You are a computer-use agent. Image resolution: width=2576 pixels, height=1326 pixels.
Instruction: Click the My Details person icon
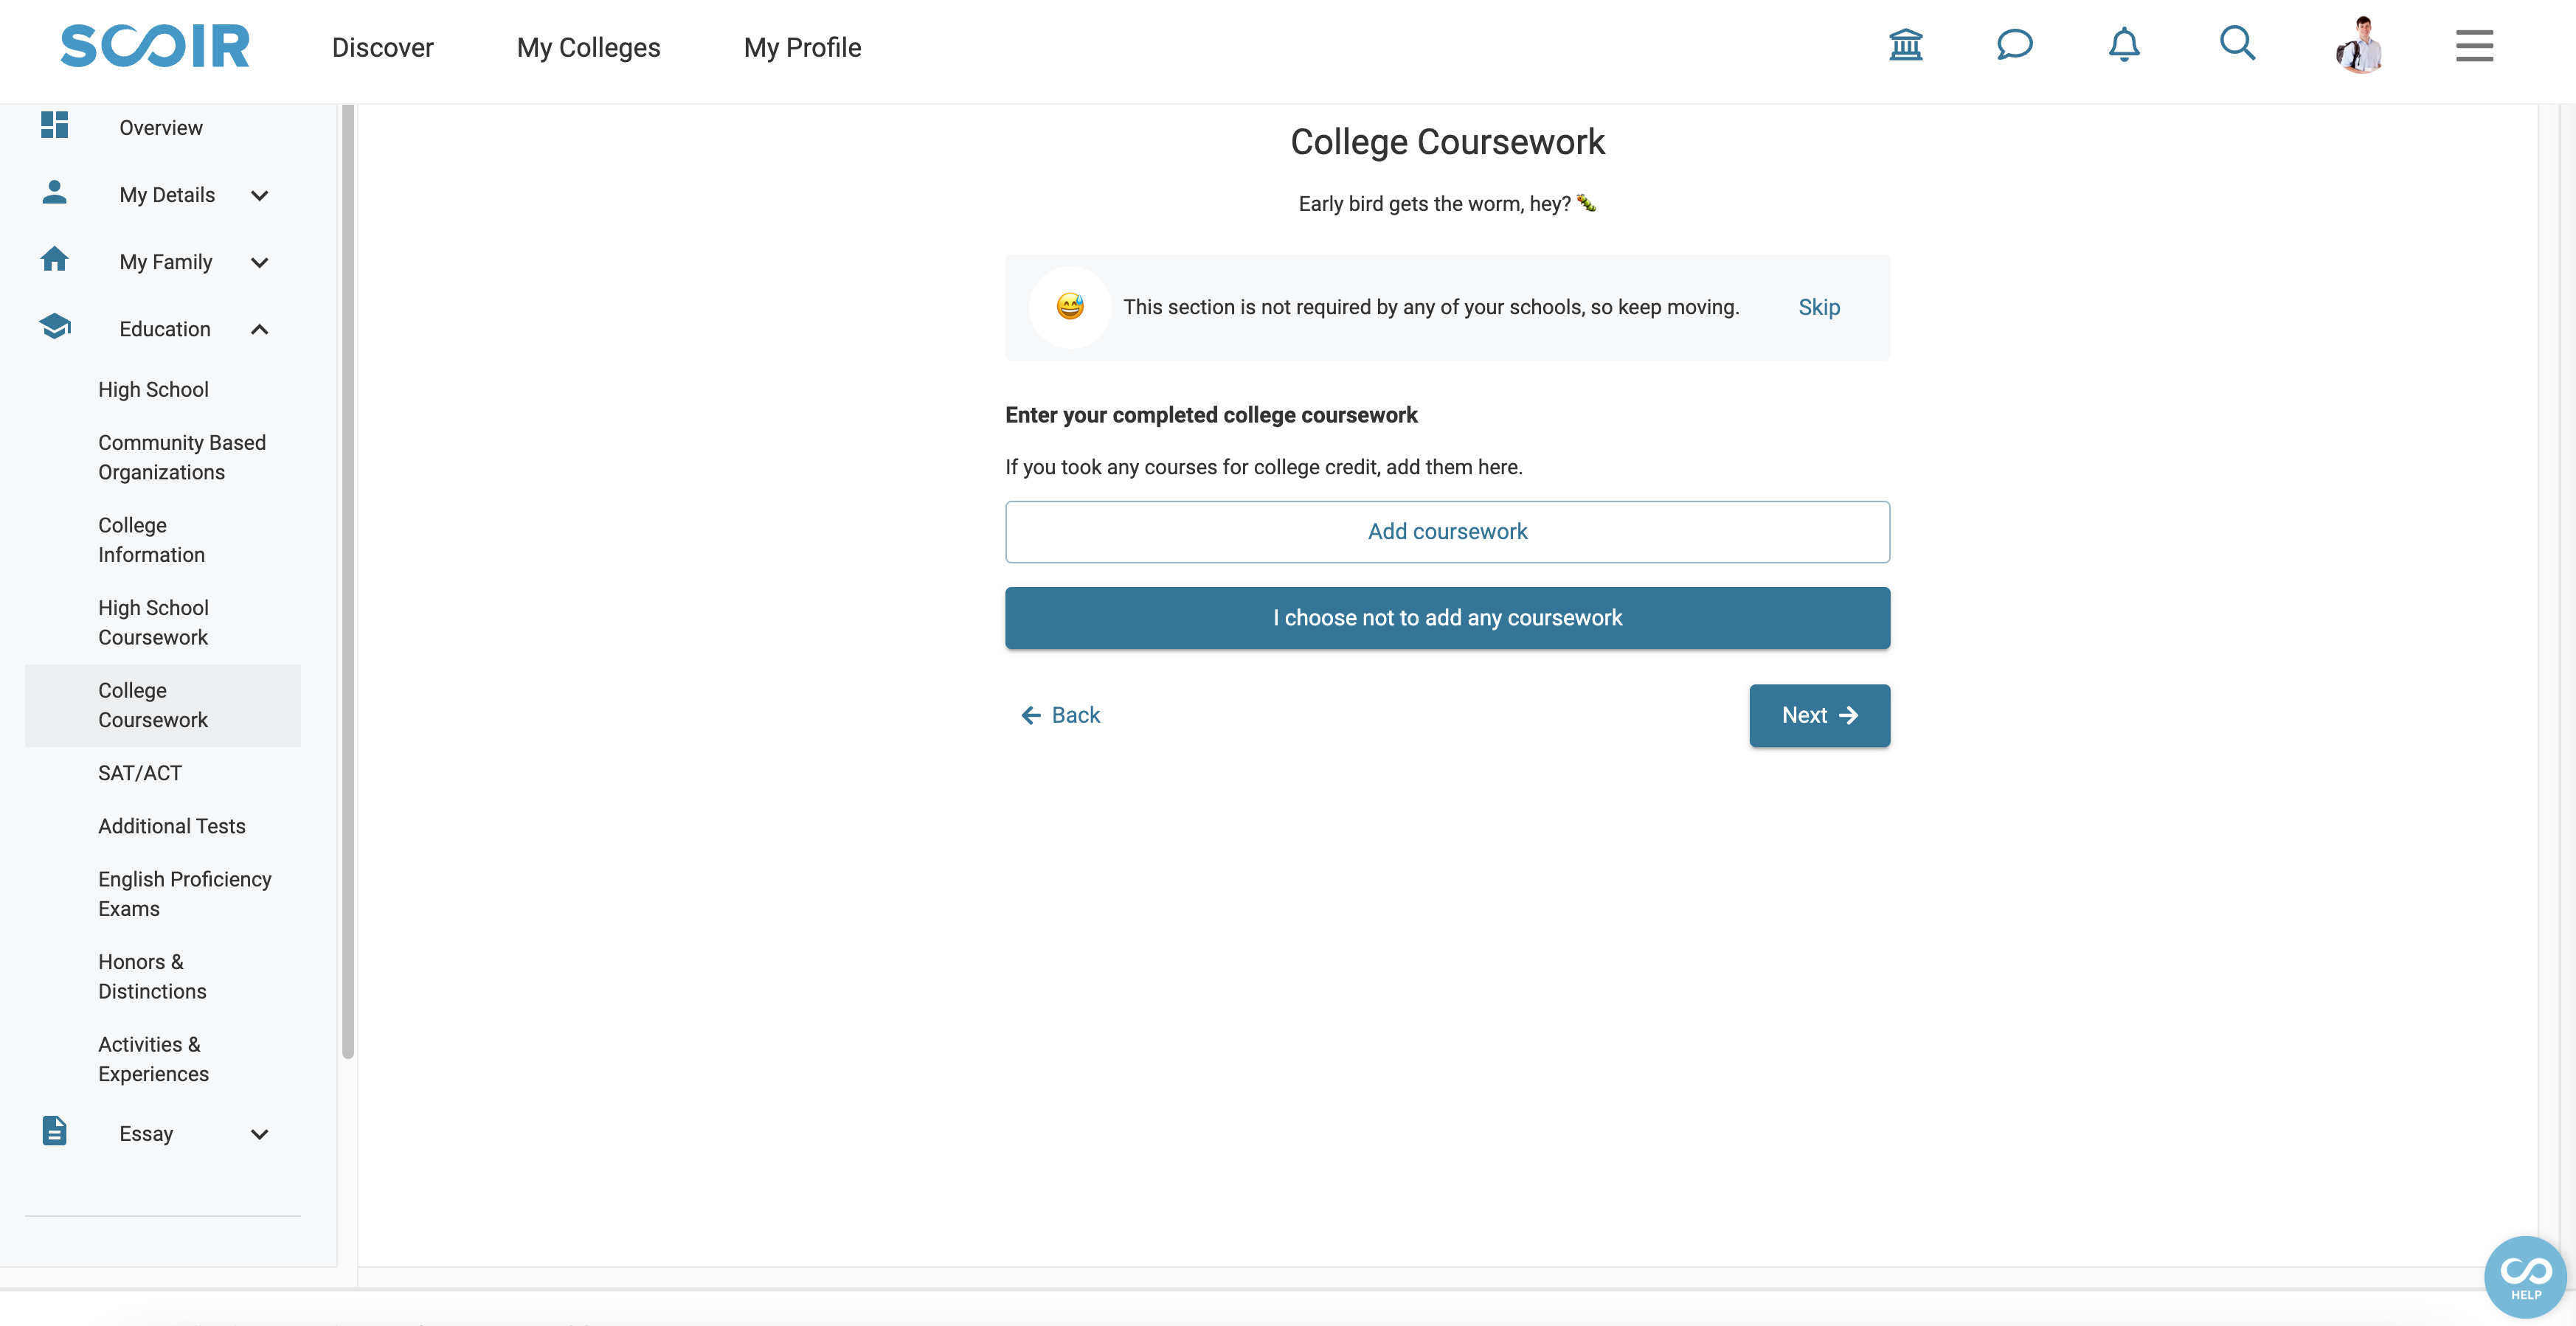click(54, 192)
